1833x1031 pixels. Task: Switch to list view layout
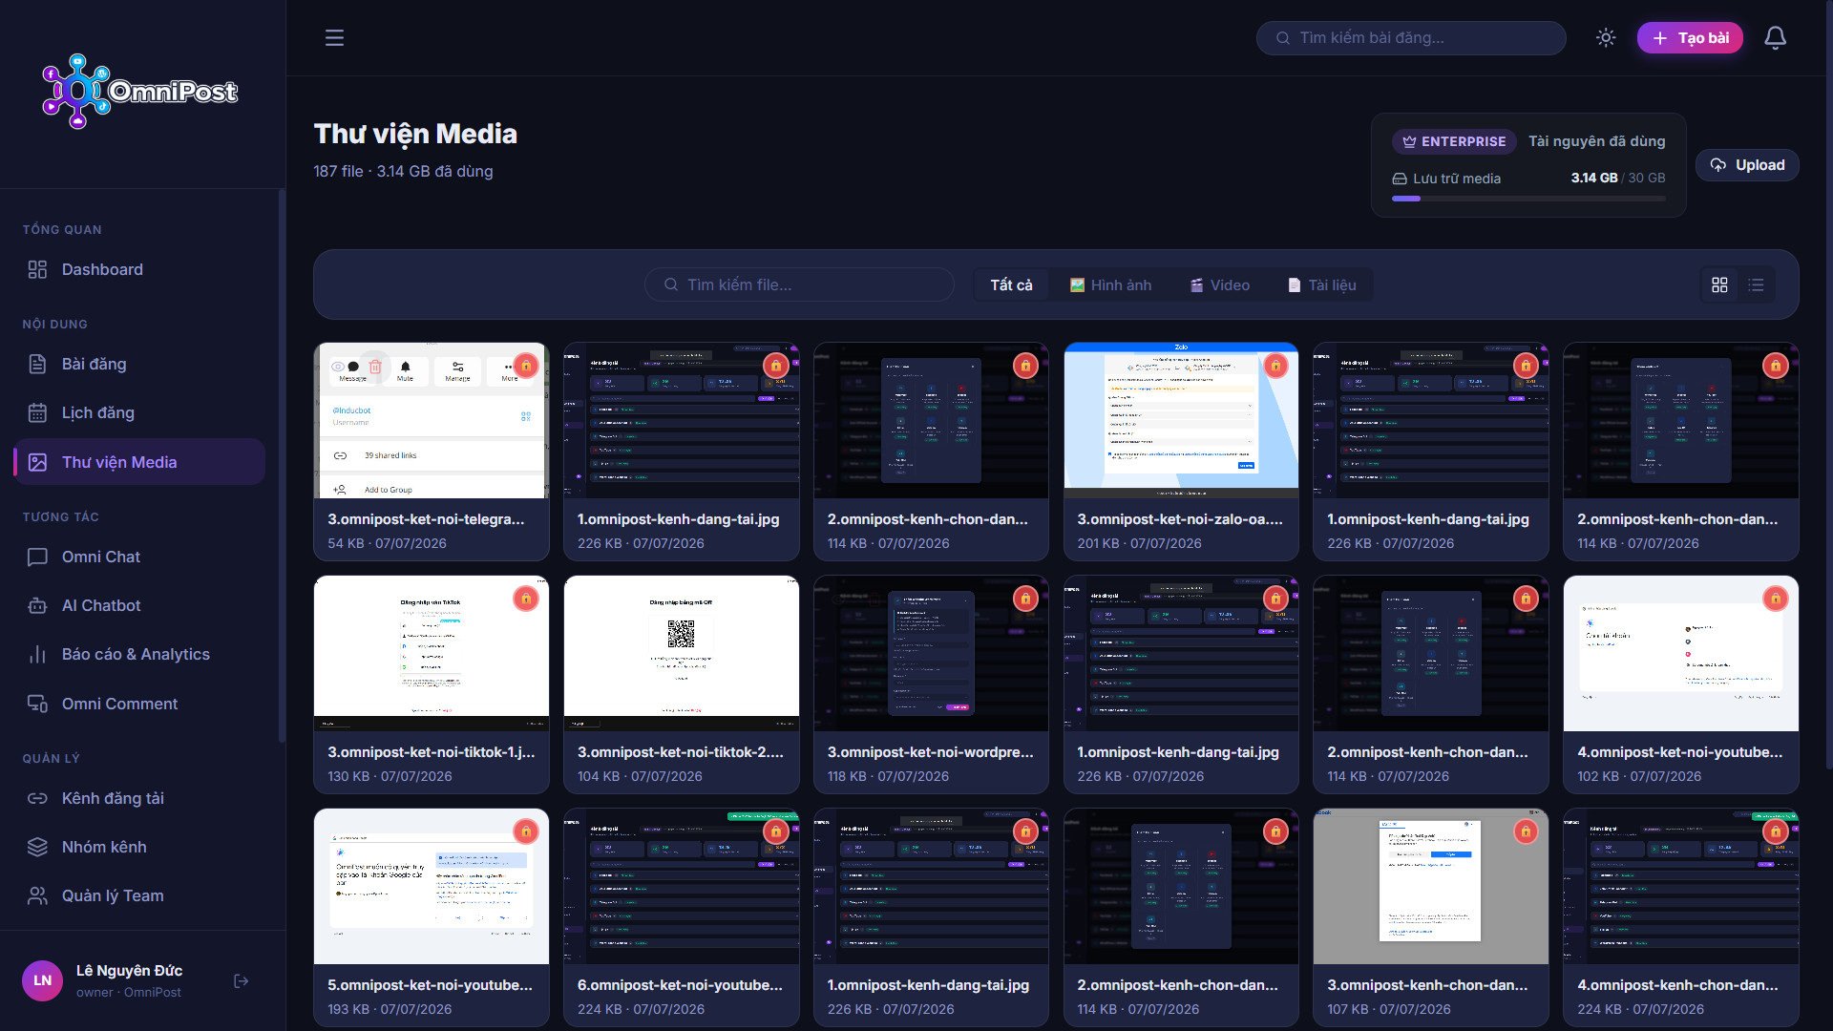pyautogui.click(x=1756, y=284)
